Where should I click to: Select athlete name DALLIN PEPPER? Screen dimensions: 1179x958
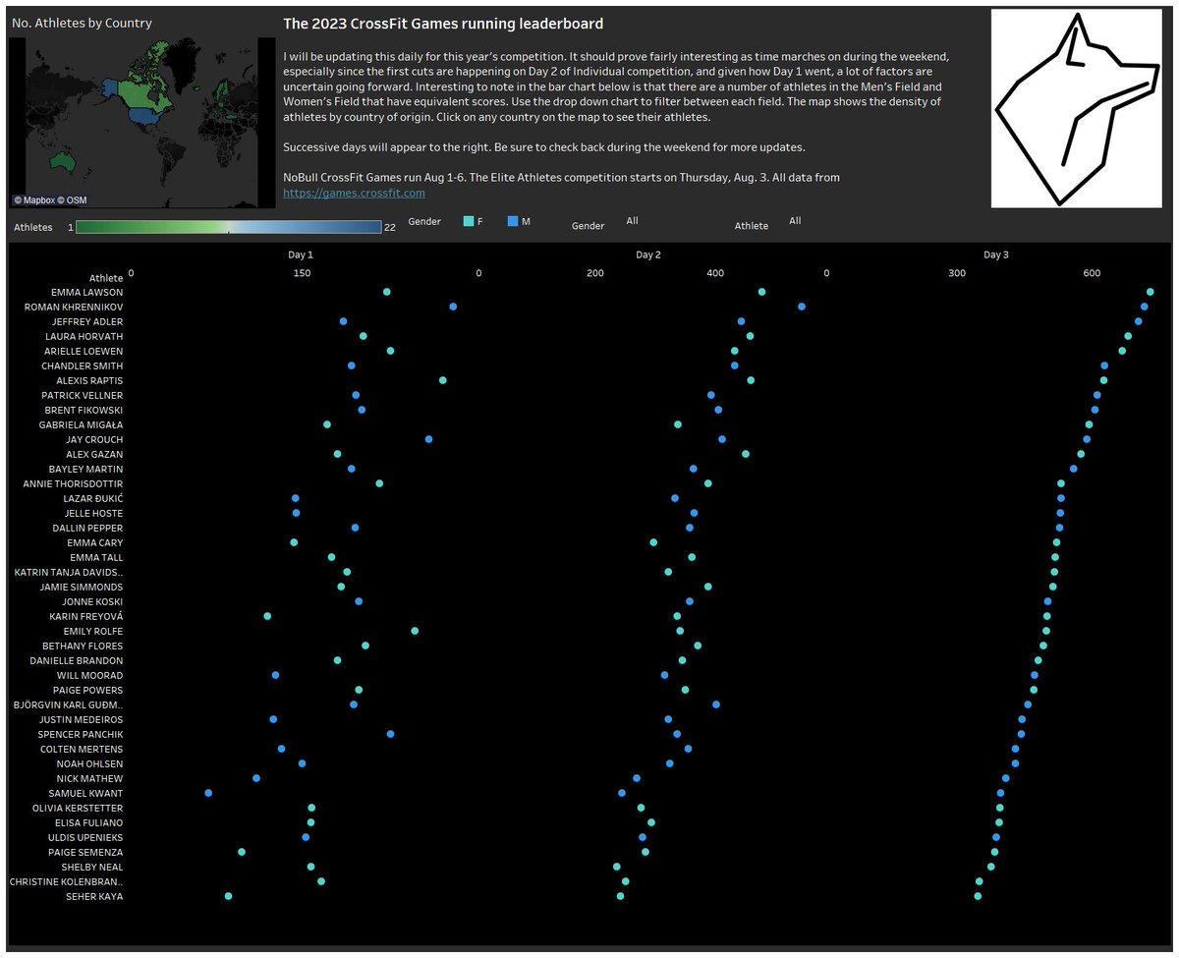tap(88, 528)
